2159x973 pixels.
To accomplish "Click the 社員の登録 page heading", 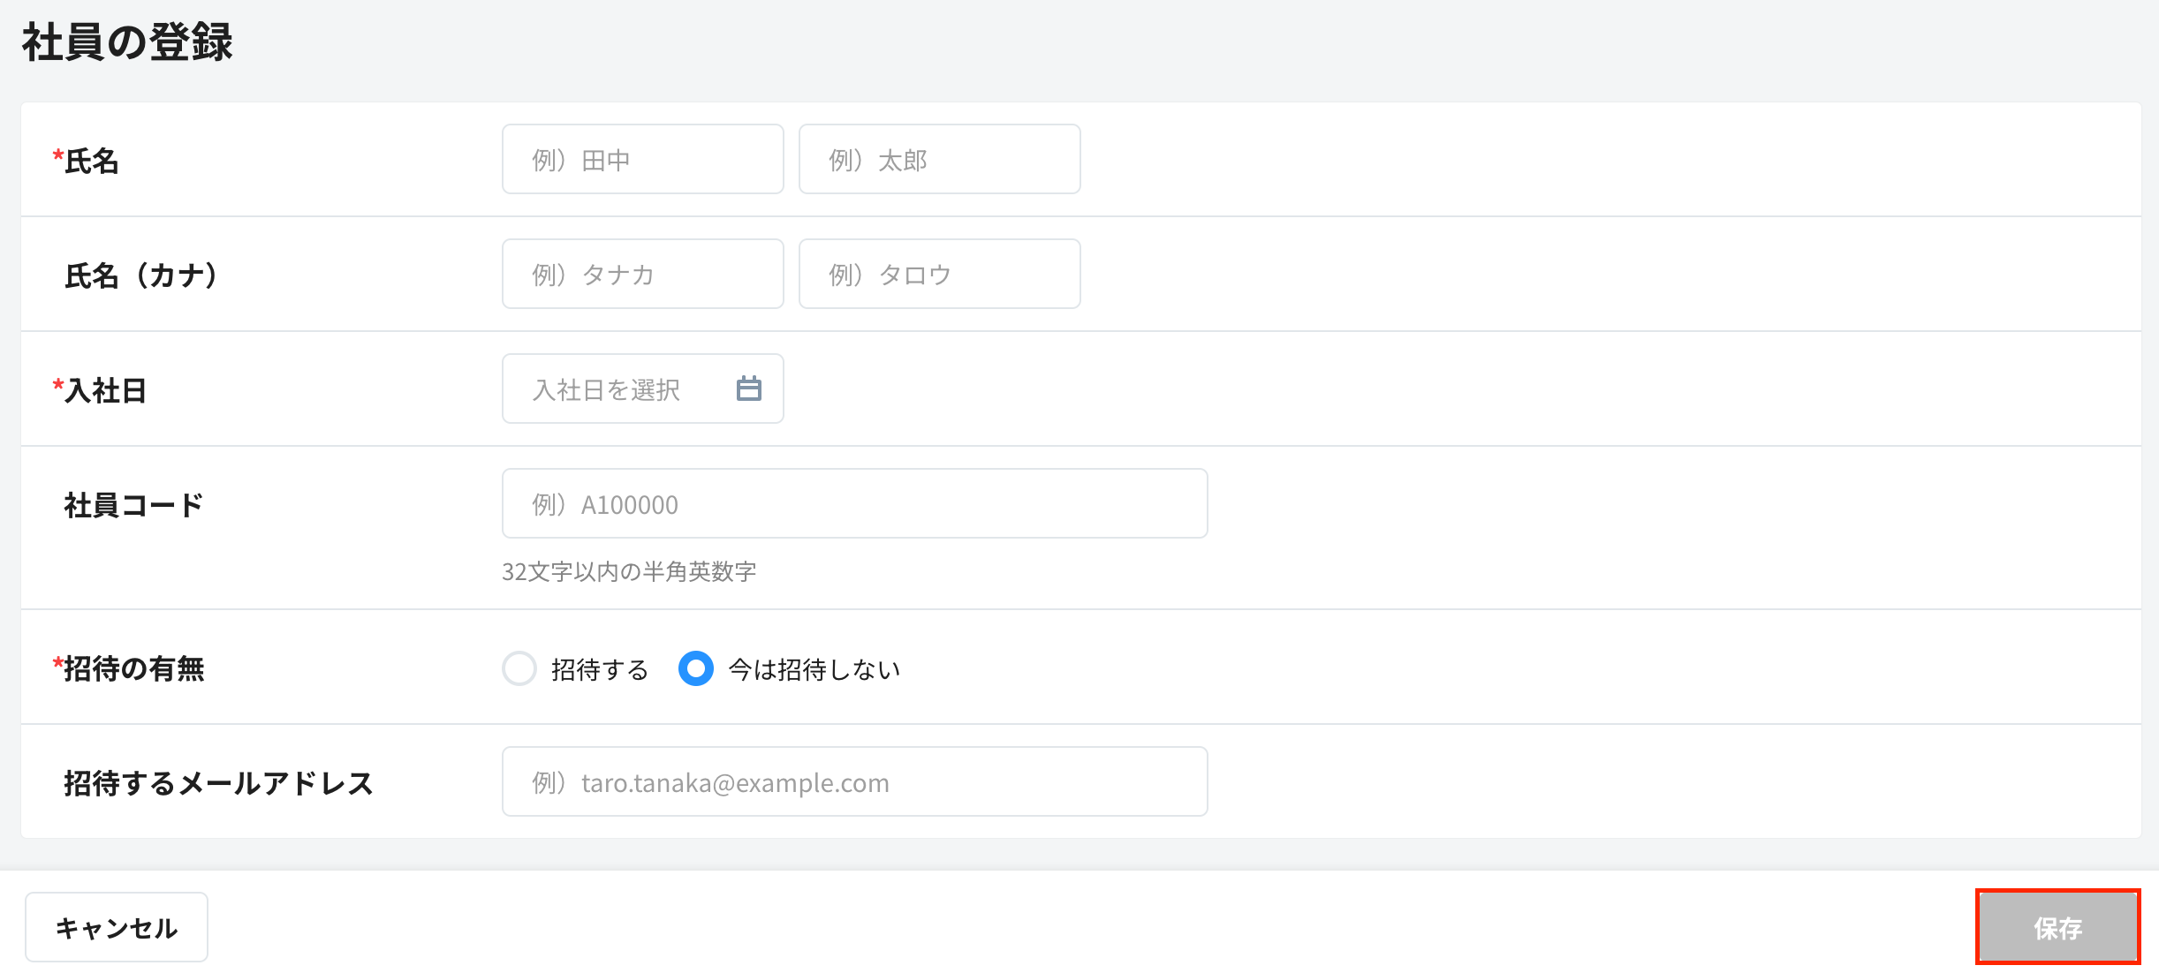I will 127,41.
